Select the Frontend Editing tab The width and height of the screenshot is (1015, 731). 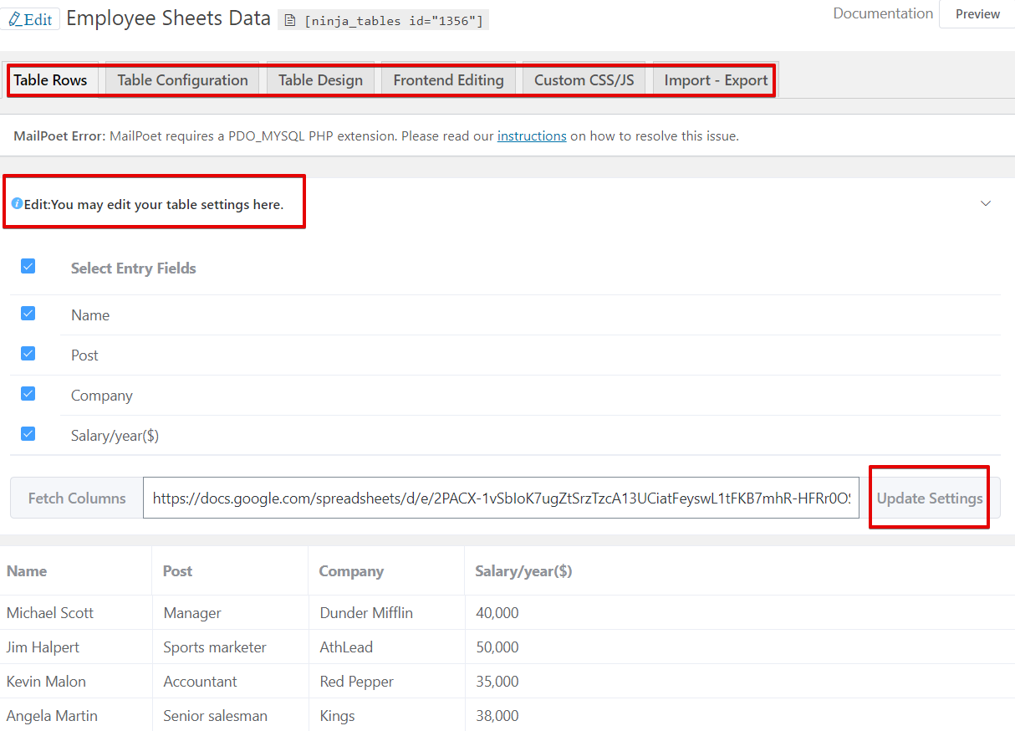(449, 79)
